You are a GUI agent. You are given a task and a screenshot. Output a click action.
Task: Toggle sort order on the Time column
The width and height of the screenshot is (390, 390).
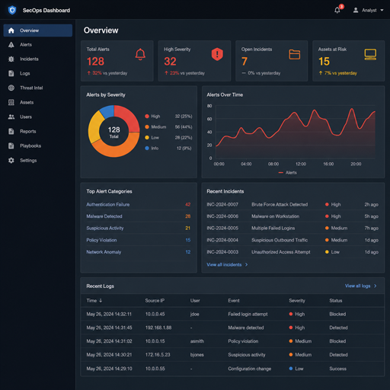94,301
